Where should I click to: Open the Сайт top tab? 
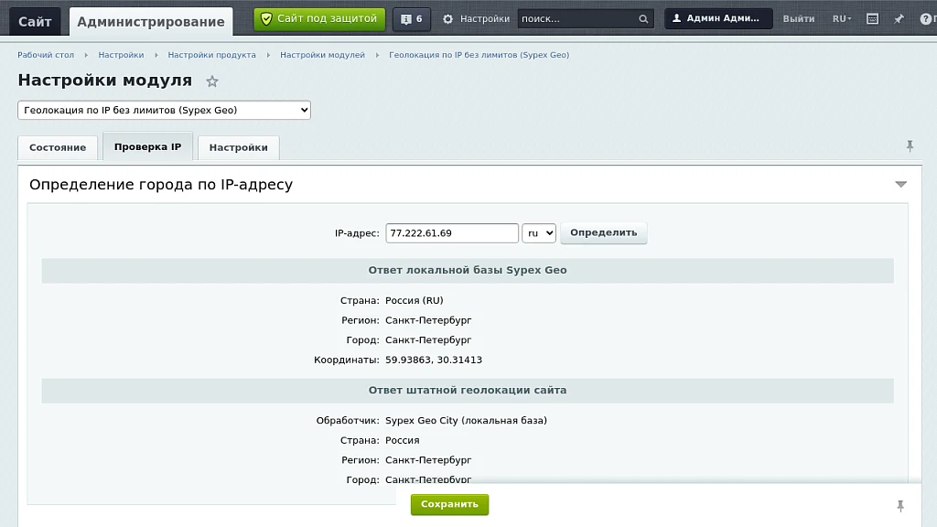tap(35, 22)
